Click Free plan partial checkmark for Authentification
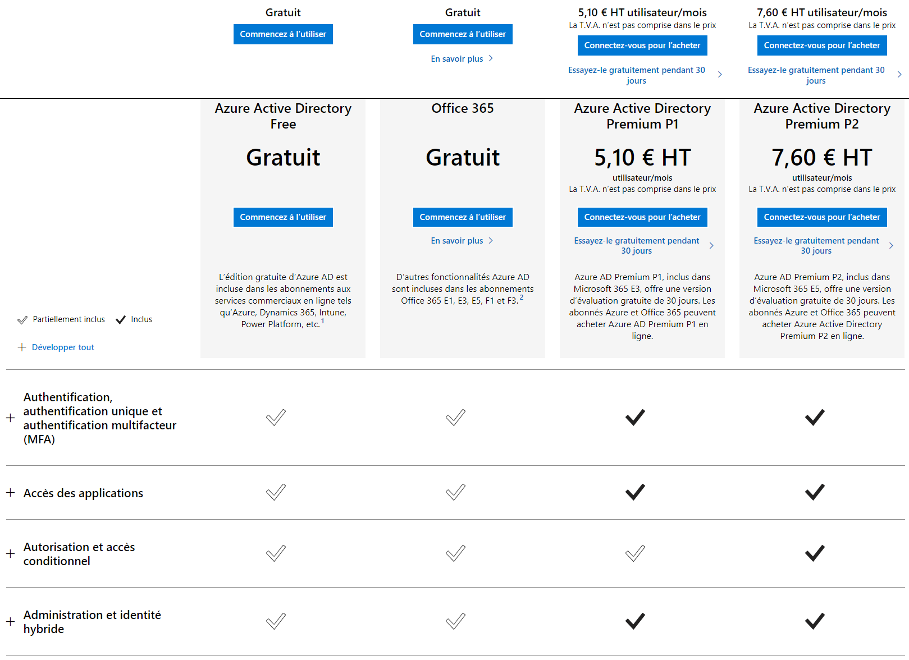The image size is (909, 660). 276,417
